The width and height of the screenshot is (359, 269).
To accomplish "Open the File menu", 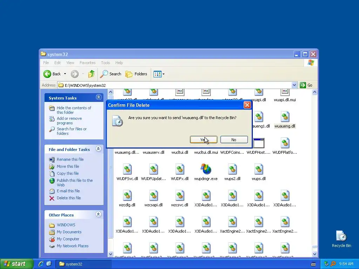I will [46, 63].
